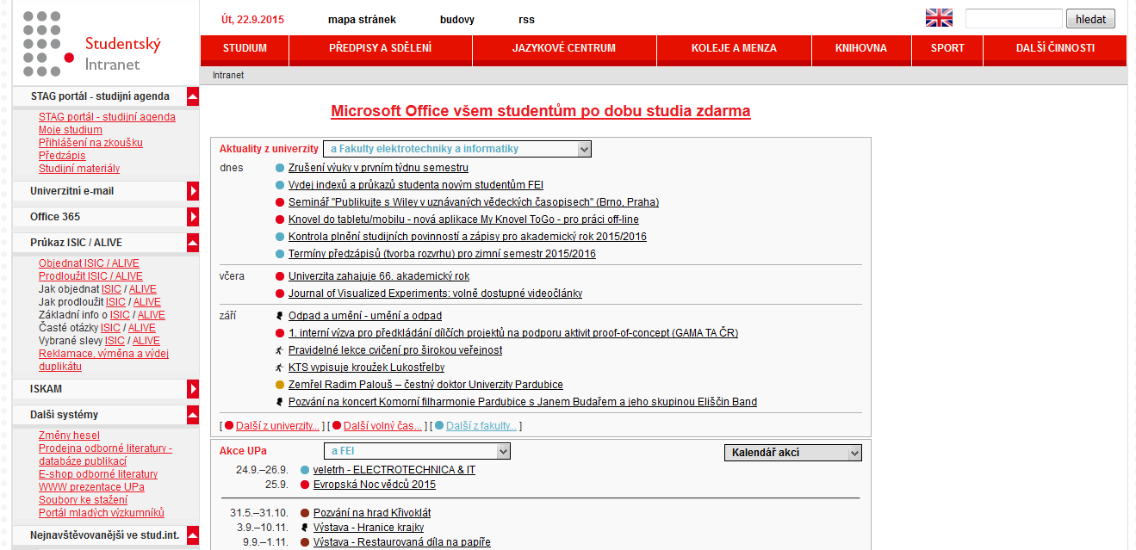The width and height of the screenshot is (1136, 550).
Task: Open veletrh ELECTROTECHNICA & IT event
Action: tap(394, 470)
